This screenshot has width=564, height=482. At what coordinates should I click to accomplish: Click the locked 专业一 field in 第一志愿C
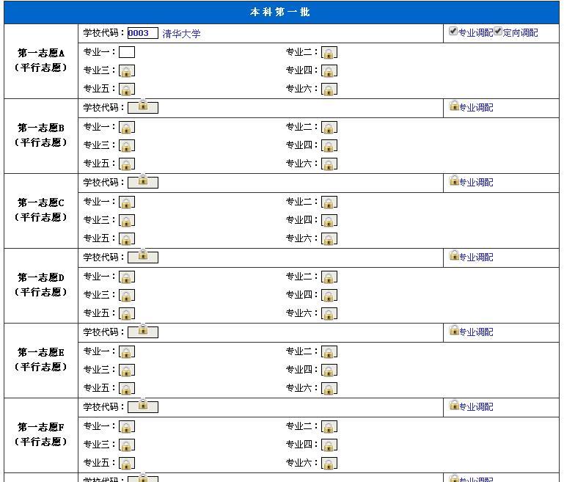pos(127,202)
